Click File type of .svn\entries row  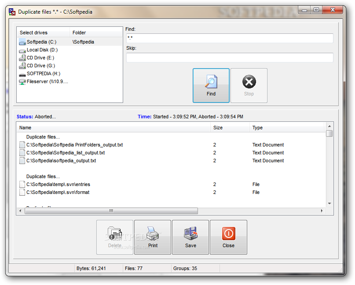(x=256, y=184)
